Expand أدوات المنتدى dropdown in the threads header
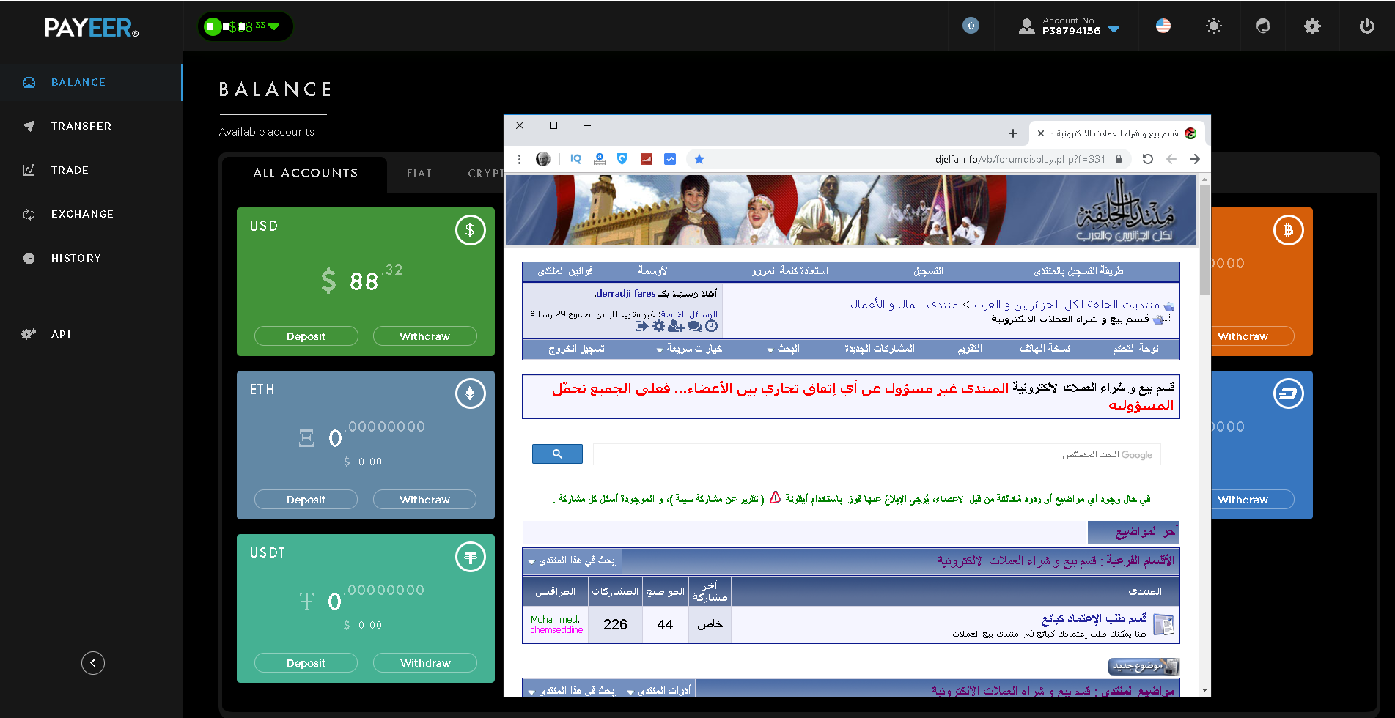The image size is (1395, 718). (x=659, y=691)
